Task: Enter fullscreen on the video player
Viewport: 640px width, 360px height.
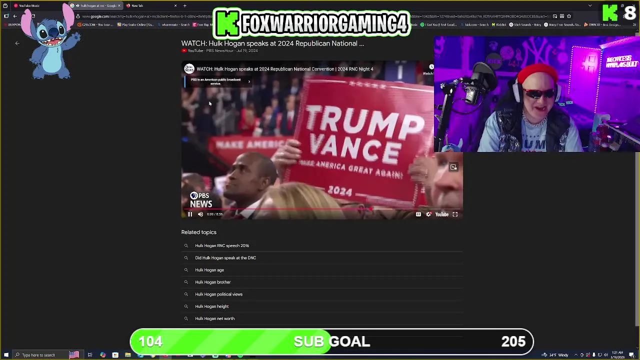Action: tap(455, 214)
